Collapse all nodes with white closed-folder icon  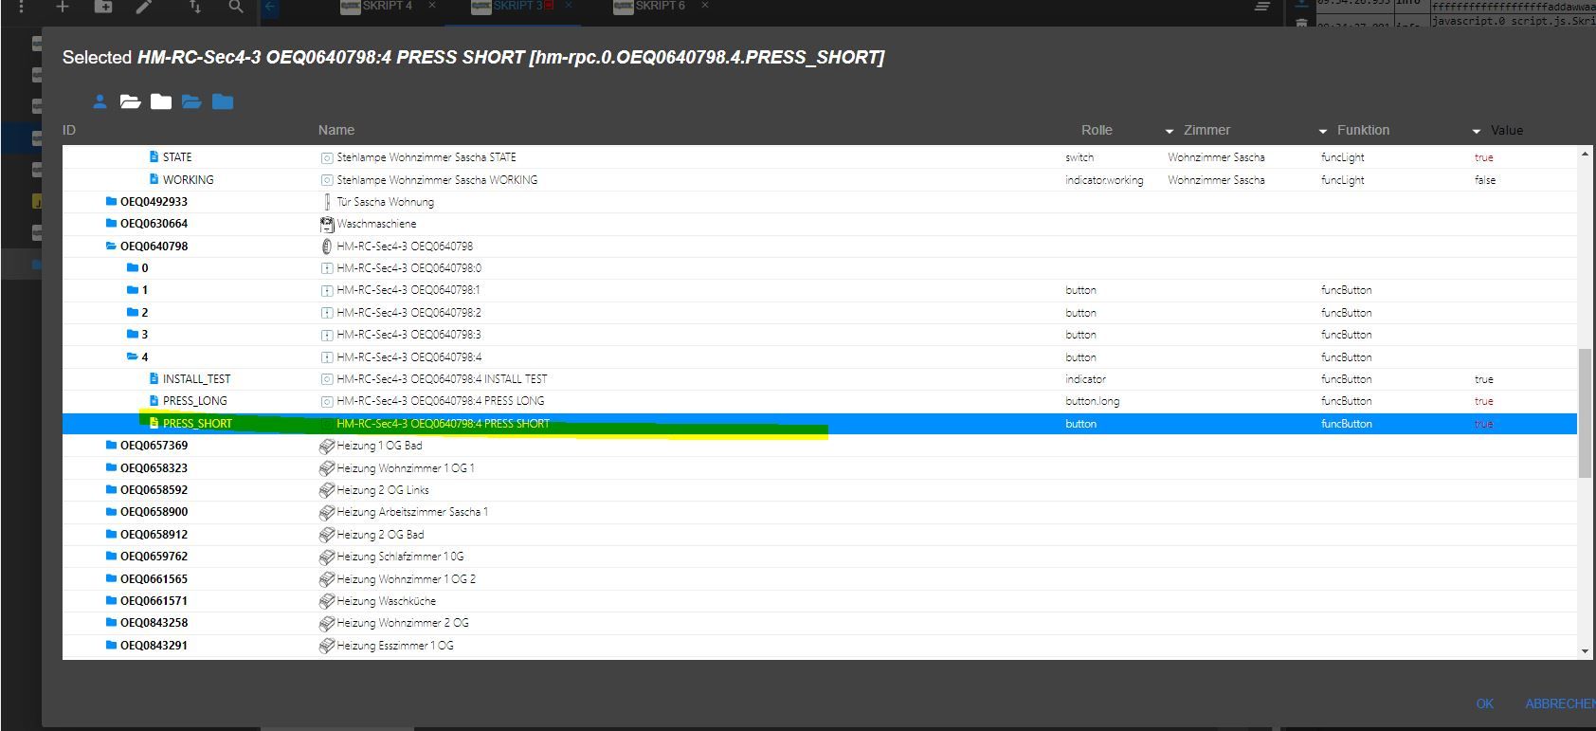pos(161,101)
